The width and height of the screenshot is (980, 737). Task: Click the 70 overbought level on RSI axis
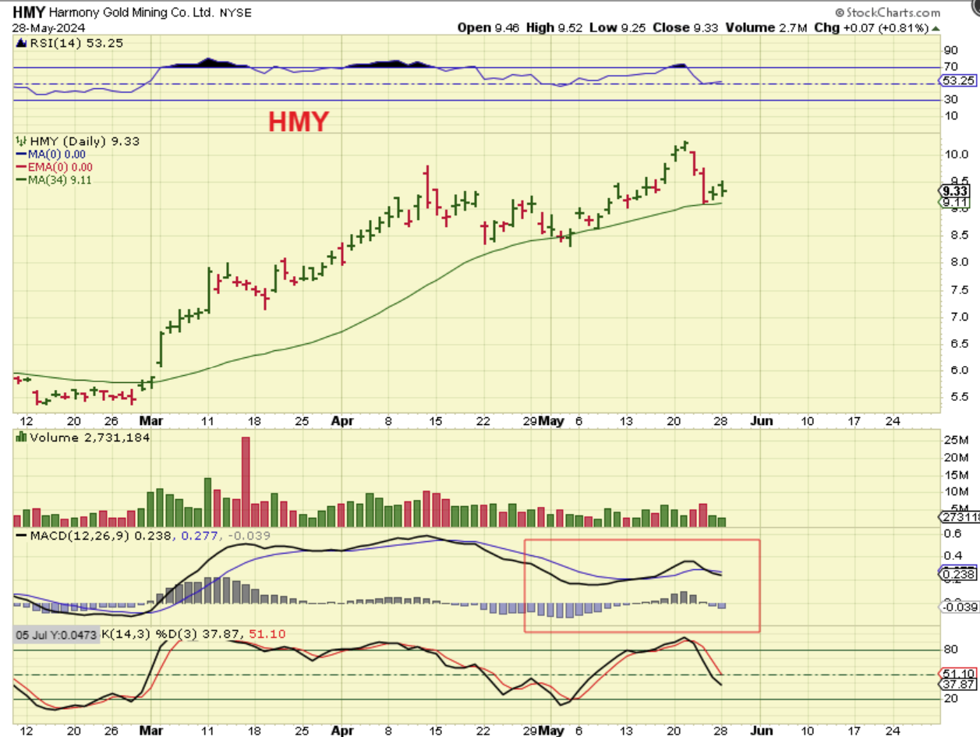click(950, 67)
